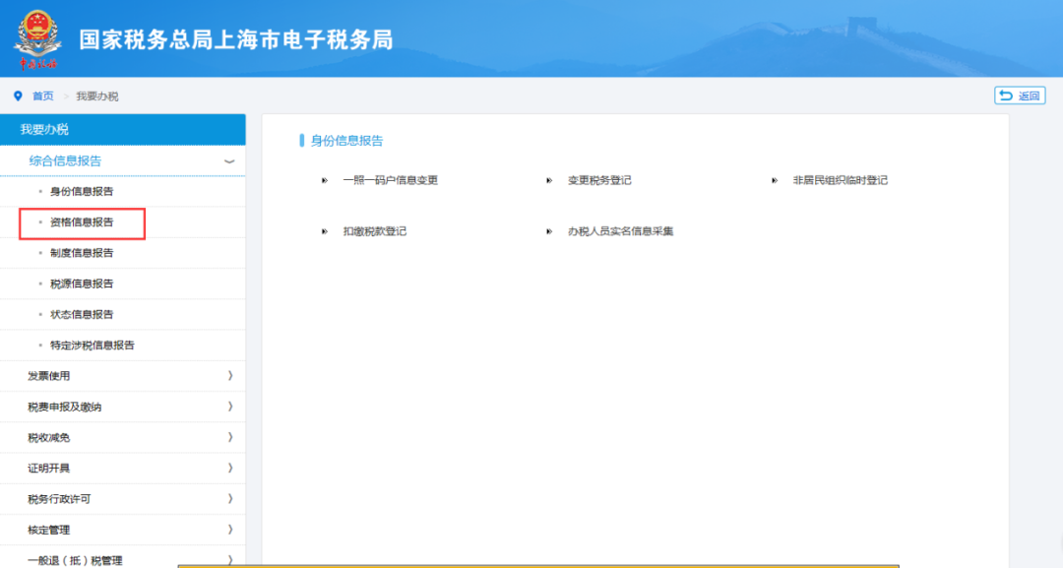Viewport: 1063px width, 568px height.
Task: Click the arrow icon before 办税人员实名信息采集
Action: point(547,231)
